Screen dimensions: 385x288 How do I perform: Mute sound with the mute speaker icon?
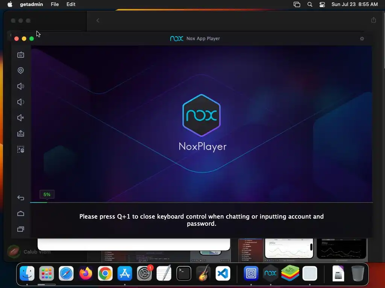click(x=21, y=118)
